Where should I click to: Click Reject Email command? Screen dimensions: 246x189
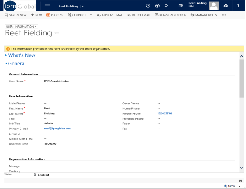[x=139, y=15]
